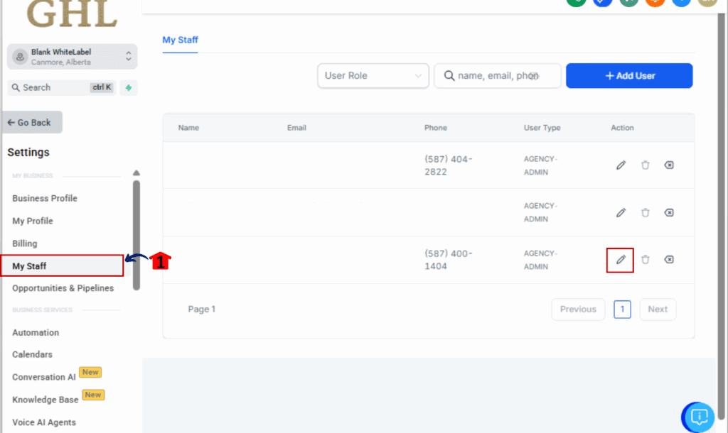728x433 pixels.
Task: Open My Staff in the settings sidebar
Action: [62, 266]
